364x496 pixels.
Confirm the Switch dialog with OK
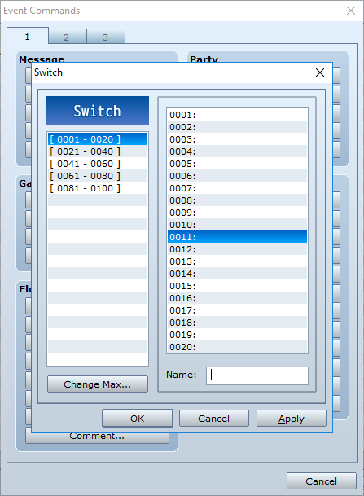[138, 419]
